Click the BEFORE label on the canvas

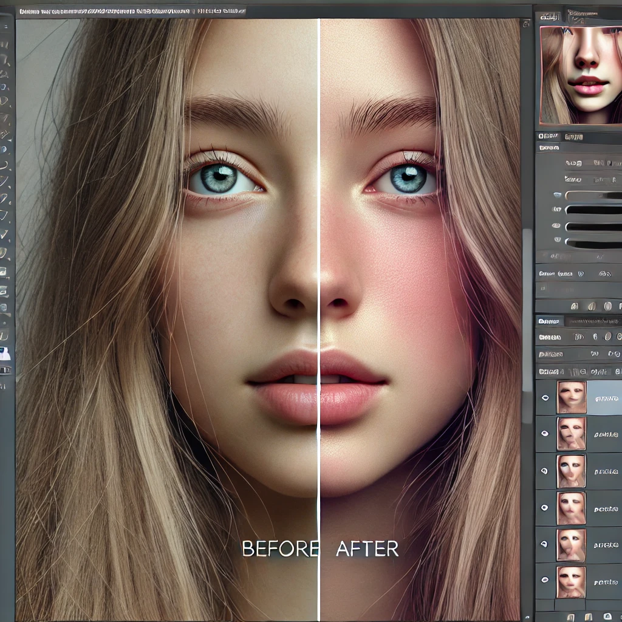280,550
